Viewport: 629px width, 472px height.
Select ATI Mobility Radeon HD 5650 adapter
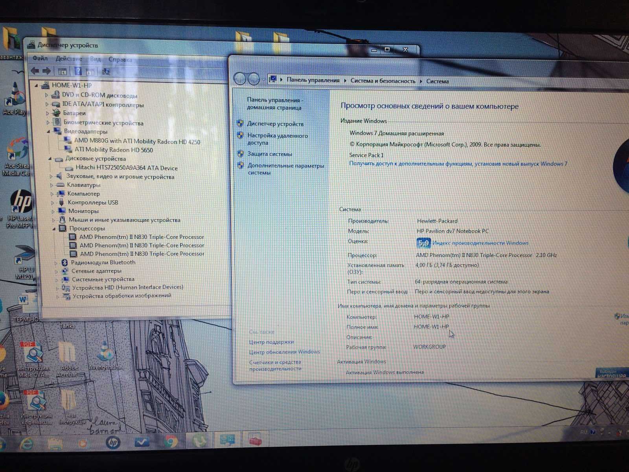(114, 150)
